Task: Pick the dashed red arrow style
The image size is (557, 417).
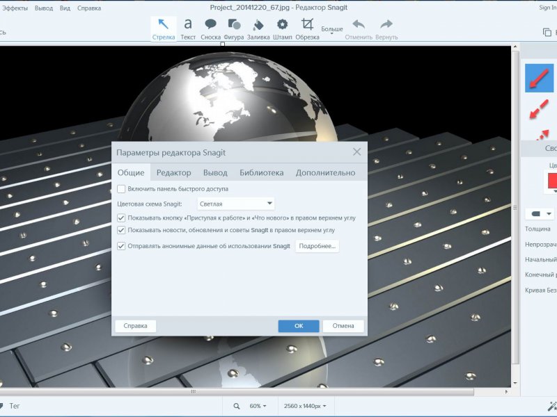Action: (539, 109)
